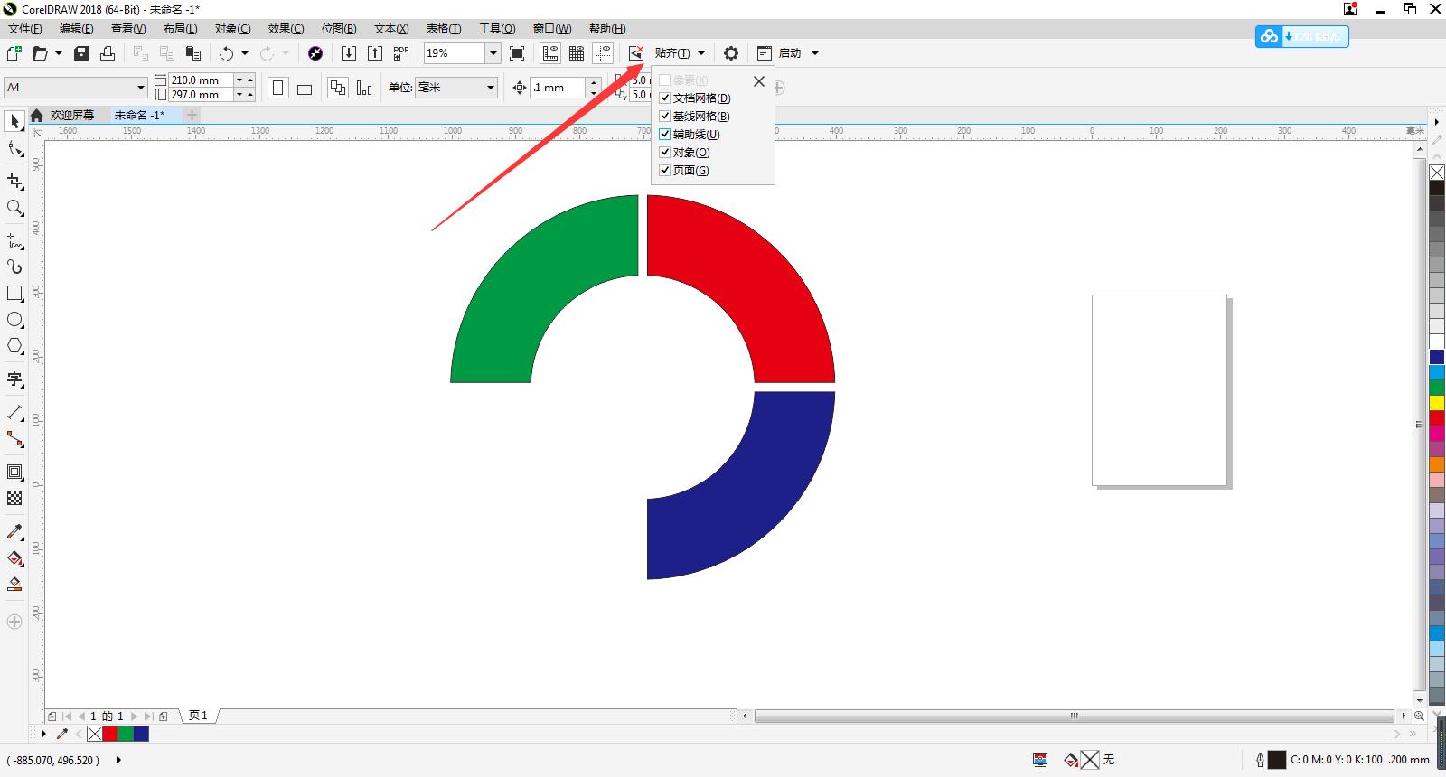The height and width of the screenshot is (777, 1446).
Task: Select the Text tool
Action: pyautogui.click(x=14, y=379)
